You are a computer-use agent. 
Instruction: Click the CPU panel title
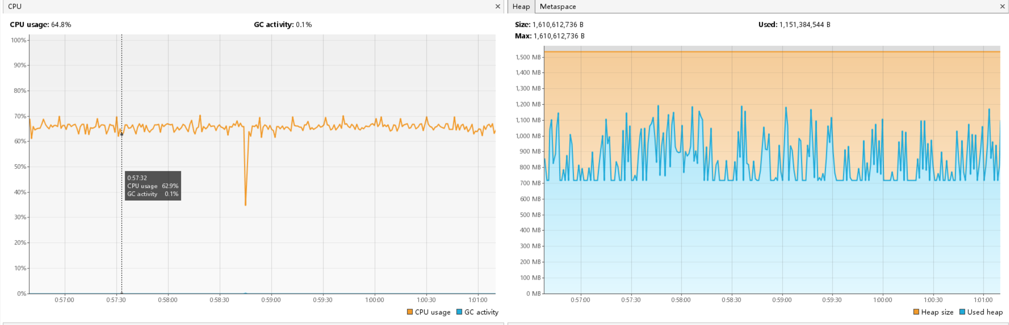[15, 7]
